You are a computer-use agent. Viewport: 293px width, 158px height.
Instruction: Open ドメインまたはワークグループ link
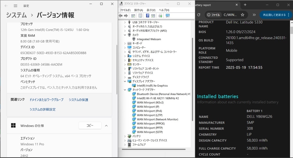click(46, 100)
